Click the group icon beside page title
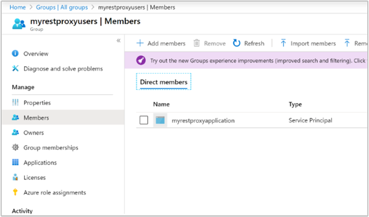 pos(19,24)
